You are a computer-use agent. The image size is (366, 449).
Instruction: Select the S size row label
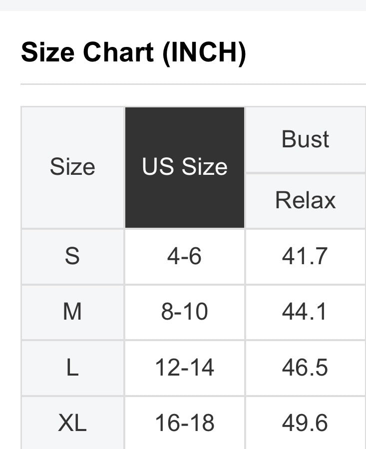(72, 256)
